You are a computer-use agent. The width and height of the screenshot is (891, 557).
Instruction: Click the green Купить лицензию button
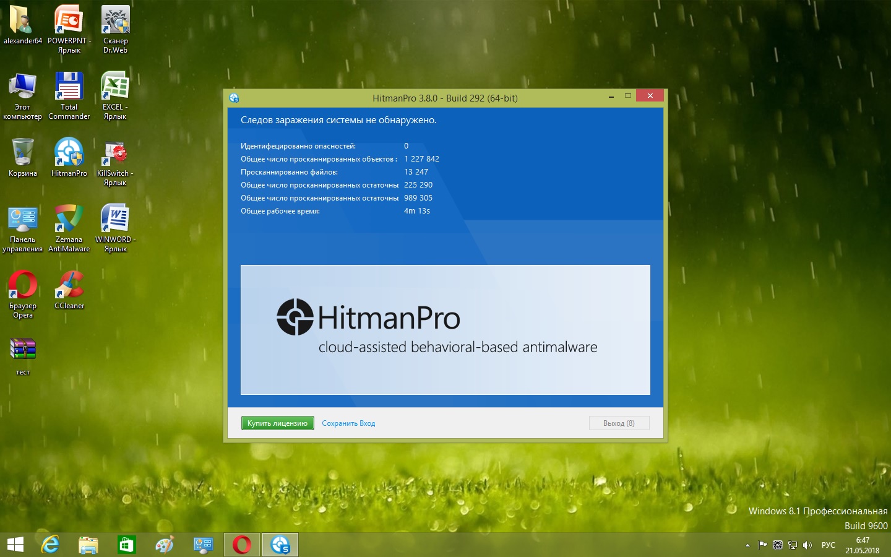pos(277,423)
